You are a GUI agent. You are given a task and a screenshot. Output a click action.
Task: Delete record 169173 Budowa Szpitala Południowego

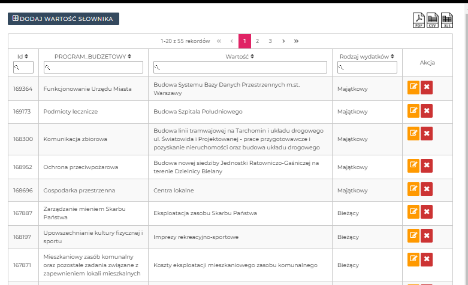click(x=427, y=111)
